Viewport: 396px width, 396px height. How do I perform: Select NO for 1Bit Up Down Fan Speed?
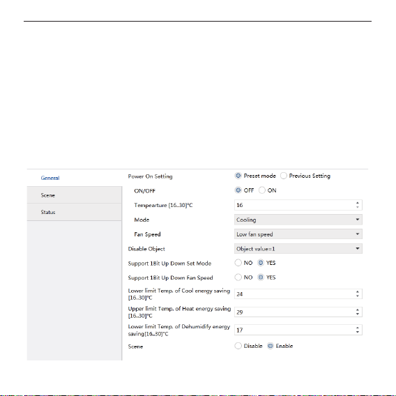click(x=238, y=277)
